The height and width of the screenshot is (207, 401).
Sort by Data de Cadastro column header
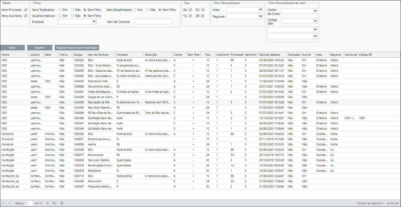click(x=272, y=55)
